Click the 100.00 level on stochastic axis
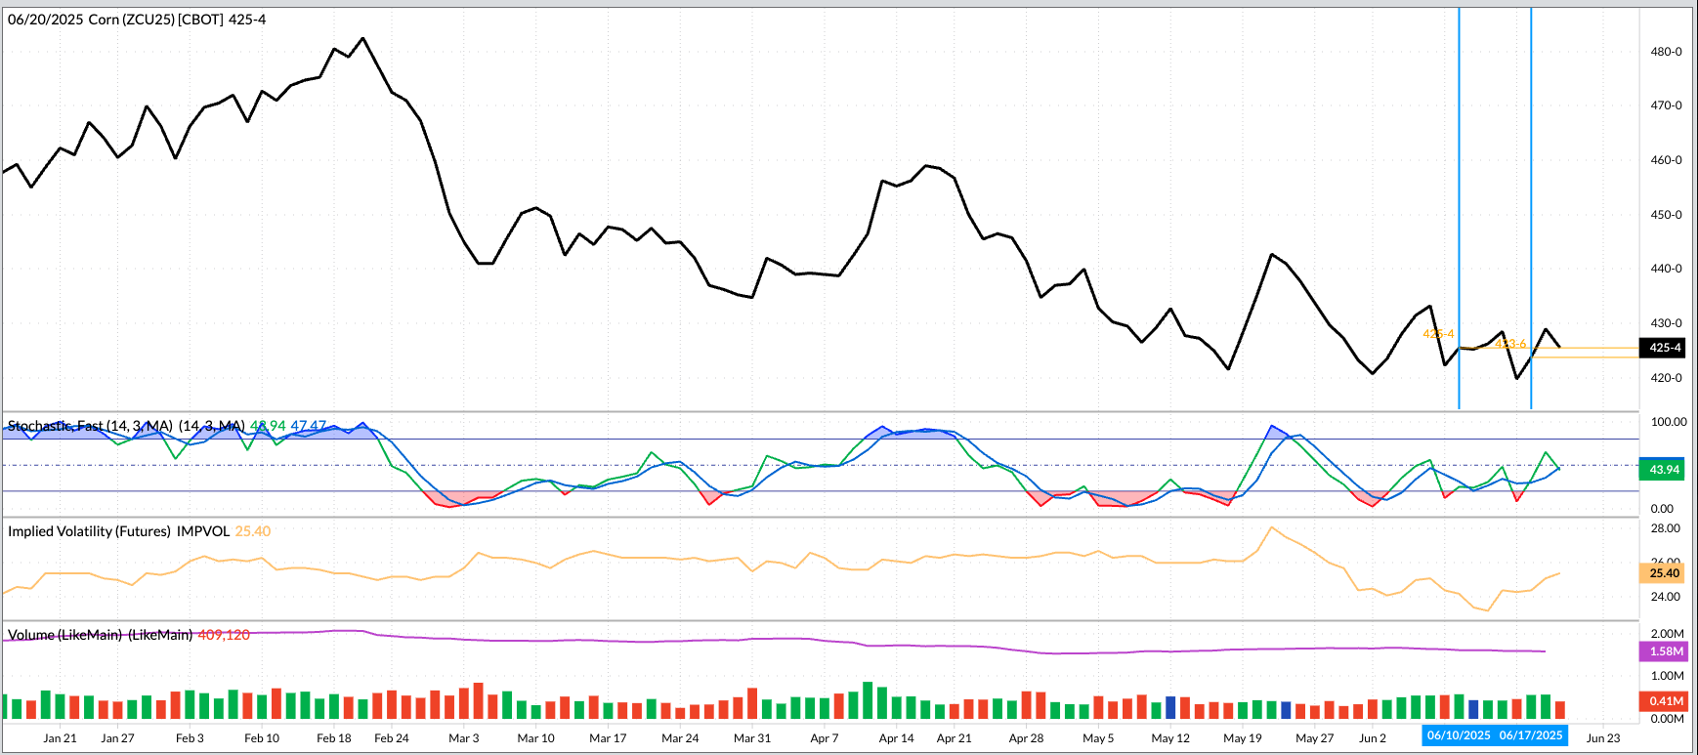The height and width of the screenshot is (755, 1698). (x=1668, y=422)
